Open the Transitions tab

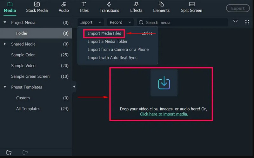109,7
